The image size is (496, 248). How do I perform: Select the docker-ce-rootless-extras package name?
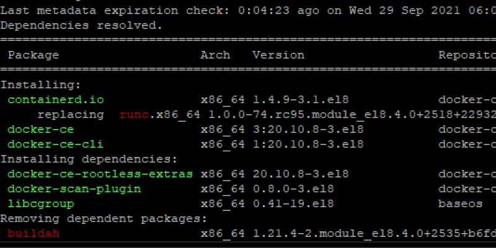[x=100, y=174]
